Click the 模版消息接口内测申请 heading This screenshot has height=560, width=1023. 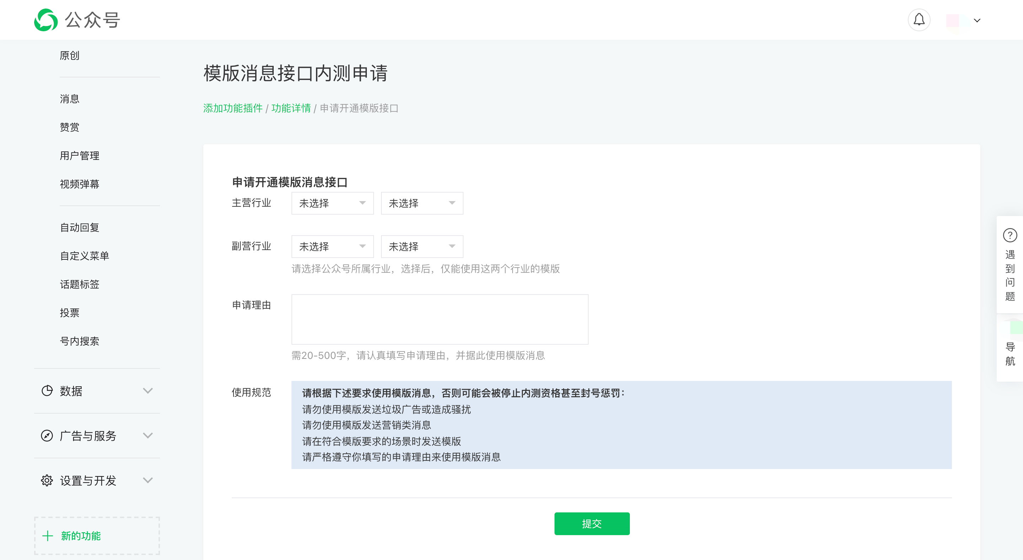[295, 74]
